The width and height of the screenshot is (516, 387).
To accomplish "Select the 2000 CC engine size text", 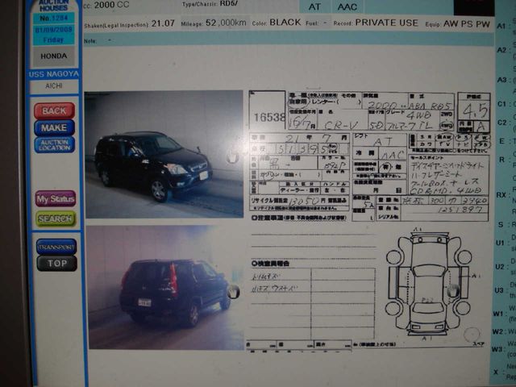I will [111, 5].
